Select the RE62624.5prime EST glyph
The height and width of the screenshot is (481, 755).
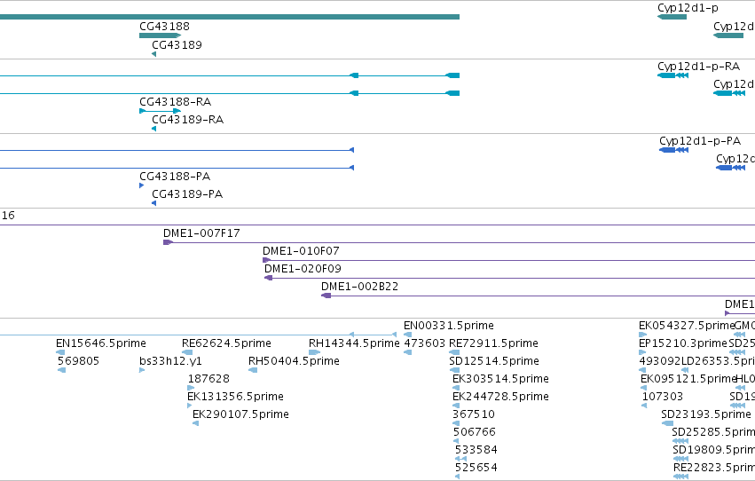(x=186, y=352)
